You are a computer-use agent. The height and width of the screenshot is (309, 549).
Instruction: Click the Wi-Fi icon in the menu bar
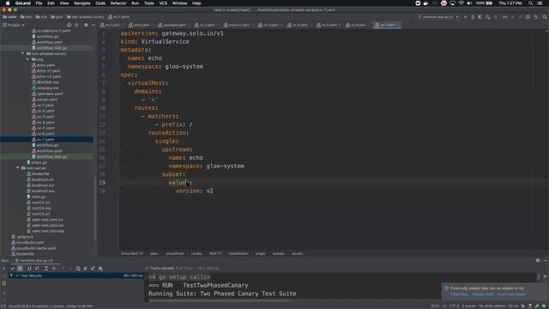tap(462, 3)
